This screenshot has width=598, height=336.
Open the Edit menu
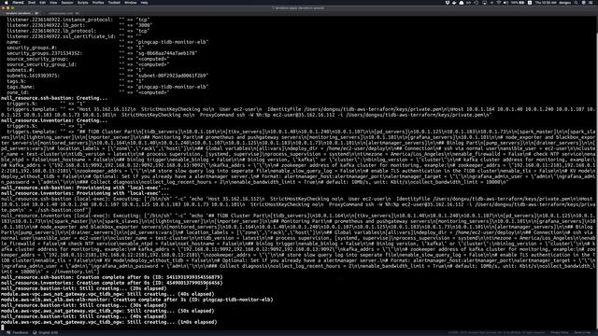[x=42, y=2]
